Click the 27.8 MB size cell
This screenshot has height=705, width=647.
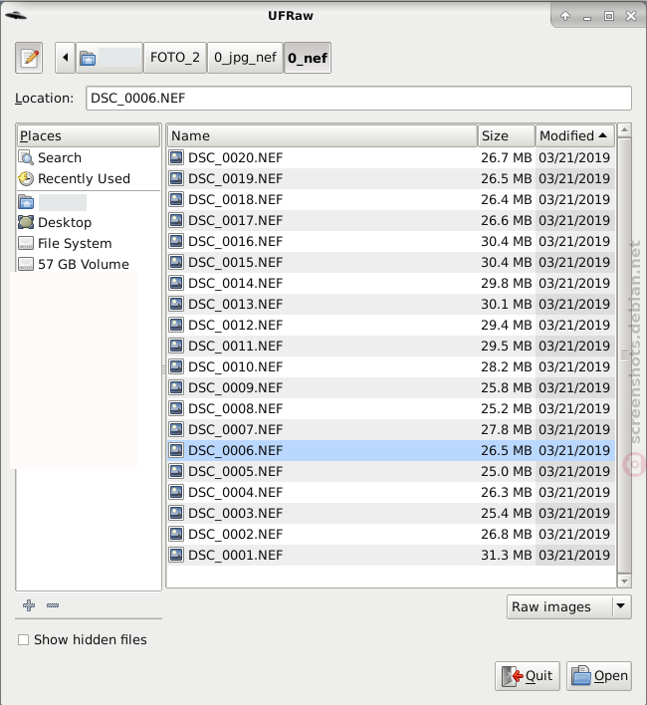[x=507, y=429]
